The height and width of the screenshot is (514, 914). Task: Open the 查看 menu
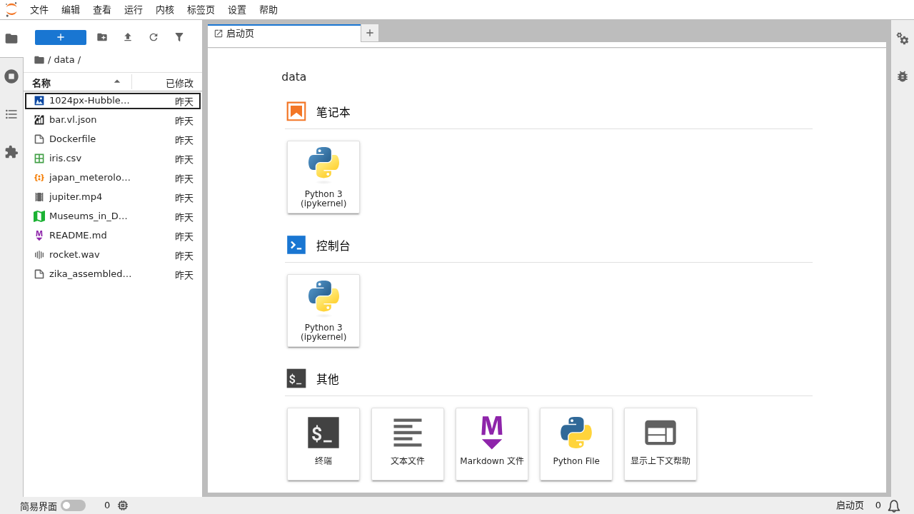tap(102, 10)
